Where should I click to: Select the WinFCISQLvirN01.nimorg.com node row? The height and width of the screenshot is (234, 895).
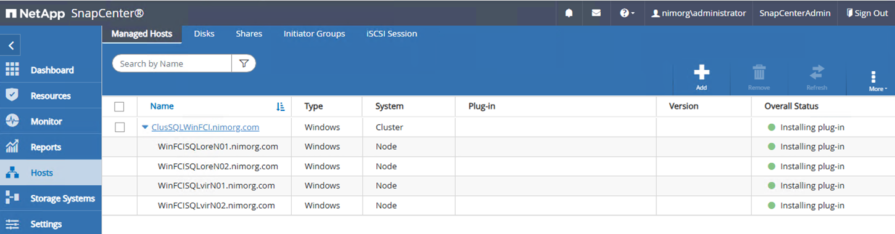498,185
